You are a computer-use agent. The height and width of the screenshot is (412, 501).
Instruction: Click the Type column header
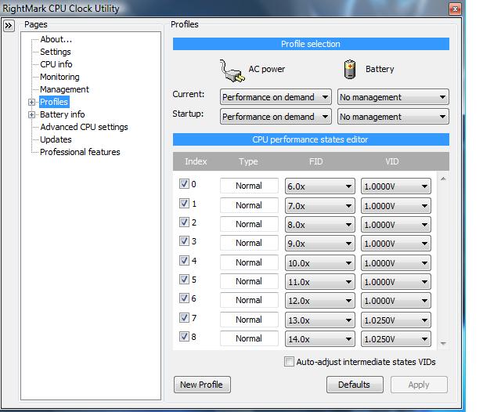click(x=248, y=161)
